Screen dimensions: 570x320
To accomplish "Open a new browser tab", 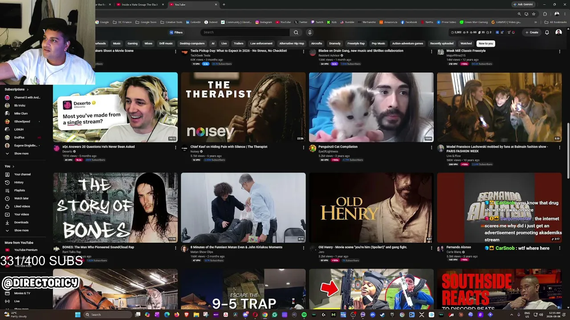I will (224, 4).
